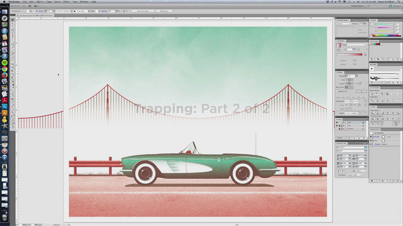Screen dimensions: 403x226
Task: Enable the Dashed Line checkbox
Action: pyautogui.click(x=337, y=91)
